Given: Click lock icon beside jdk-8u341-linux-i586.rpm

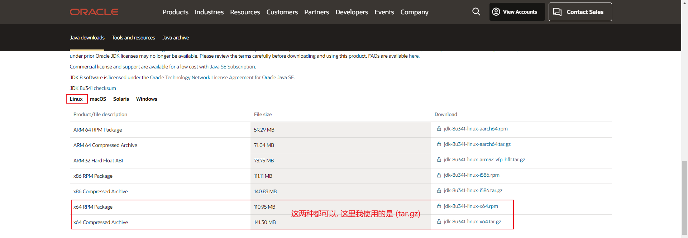Looking at the screenshot, I should point(439,175).
